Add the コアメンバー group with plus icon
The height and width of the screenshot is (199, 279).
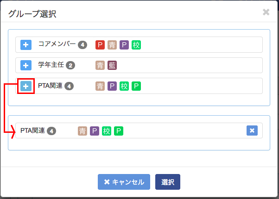click(26, 45)
